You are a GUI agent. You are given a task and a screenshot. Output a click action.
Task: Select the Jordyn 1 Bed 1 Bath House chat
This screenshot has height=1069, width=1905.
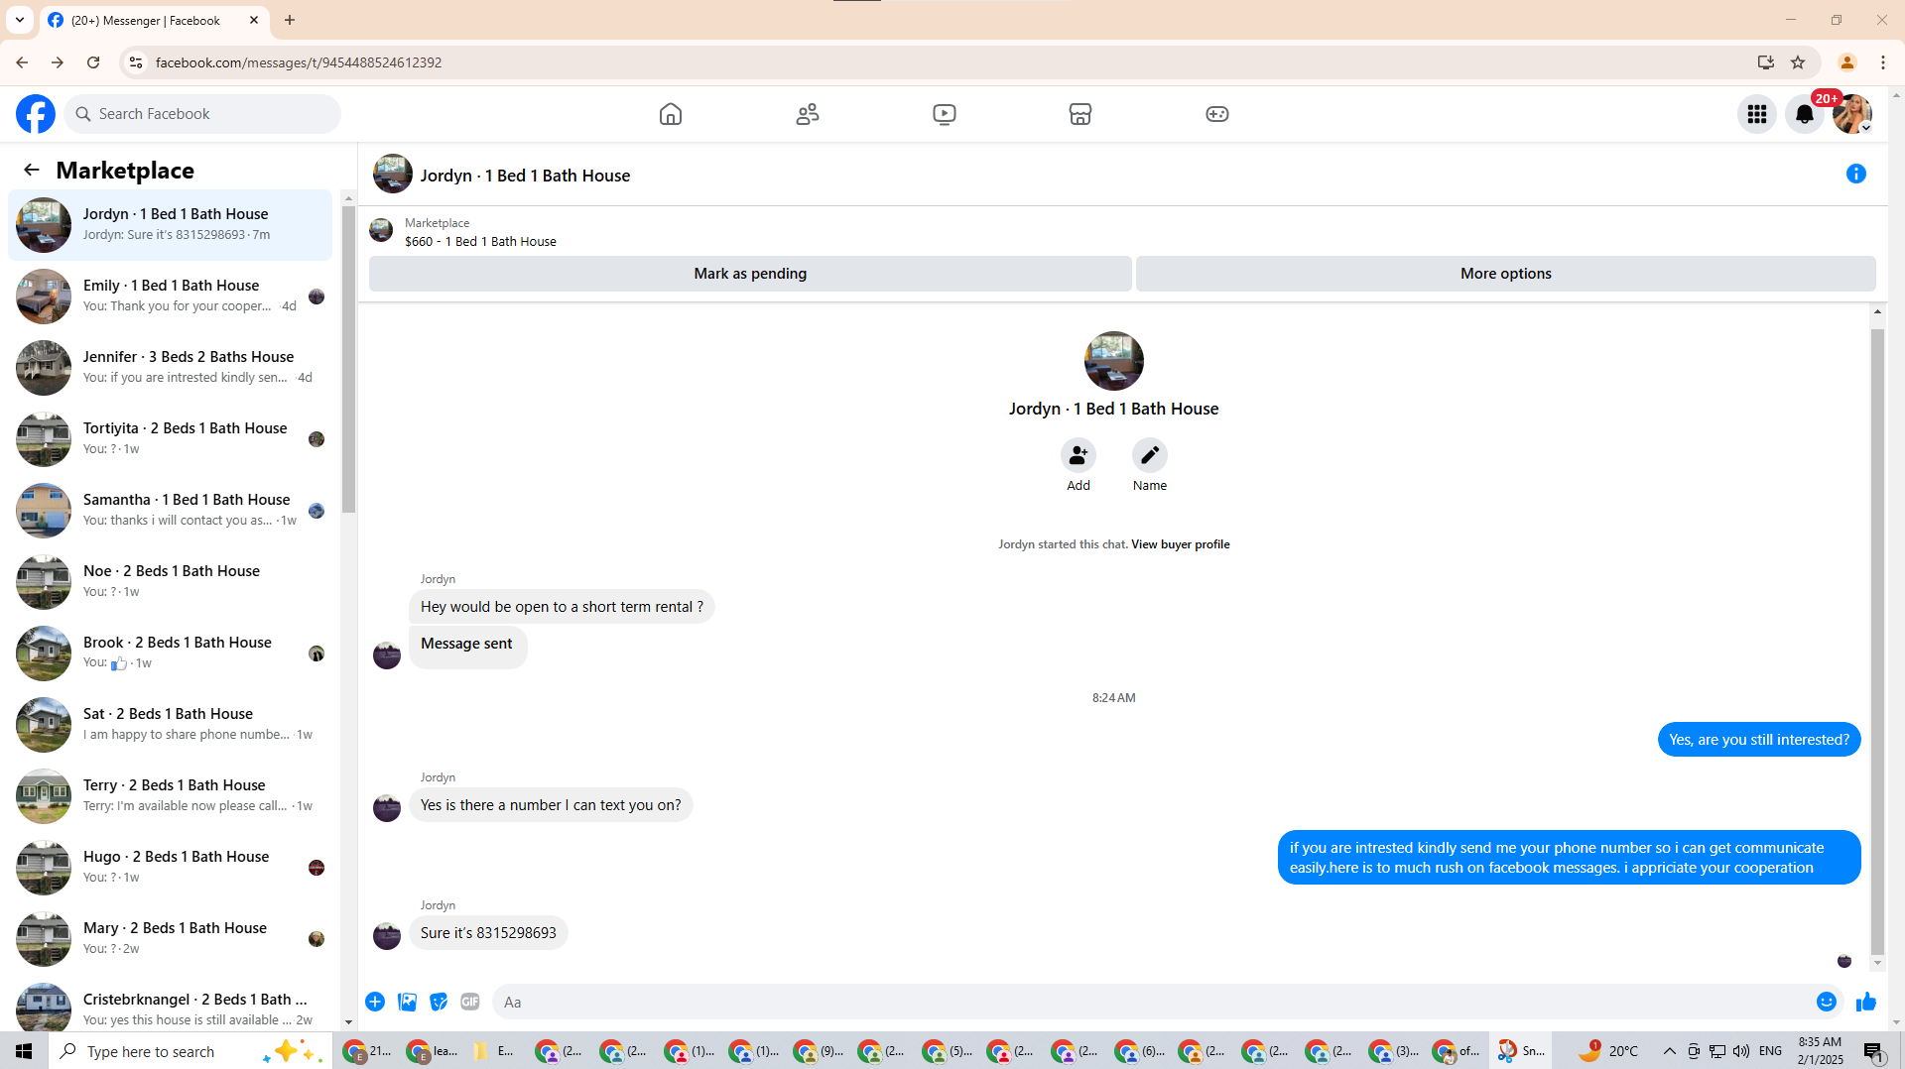171,225
